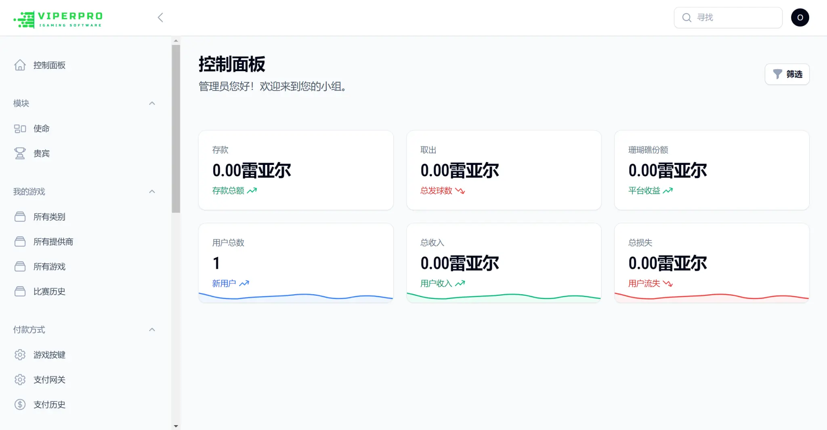The height and width of the screenshot is (430, 827).
Task: Collapse the 我的游戏 section chevron
Action: (x=152, y=192)
